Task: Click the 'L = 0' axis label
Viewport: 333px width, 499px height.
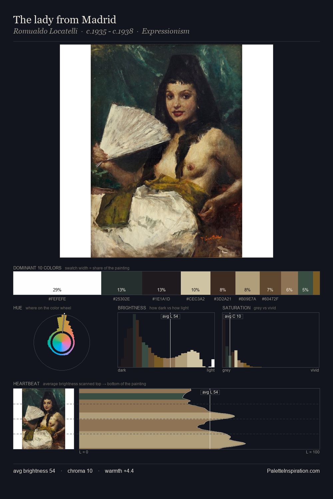Action: [x=84, y=452]
